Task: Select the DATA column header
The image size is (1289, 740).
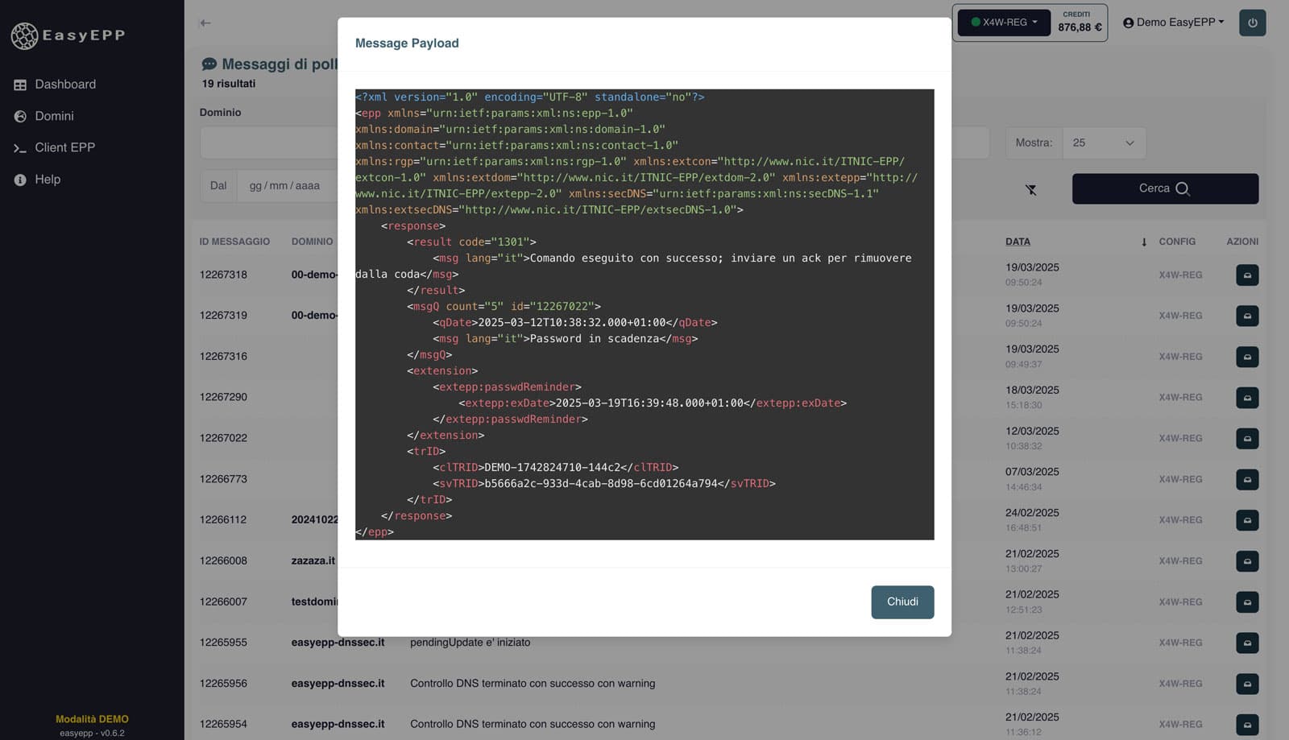Action: 1018,242
